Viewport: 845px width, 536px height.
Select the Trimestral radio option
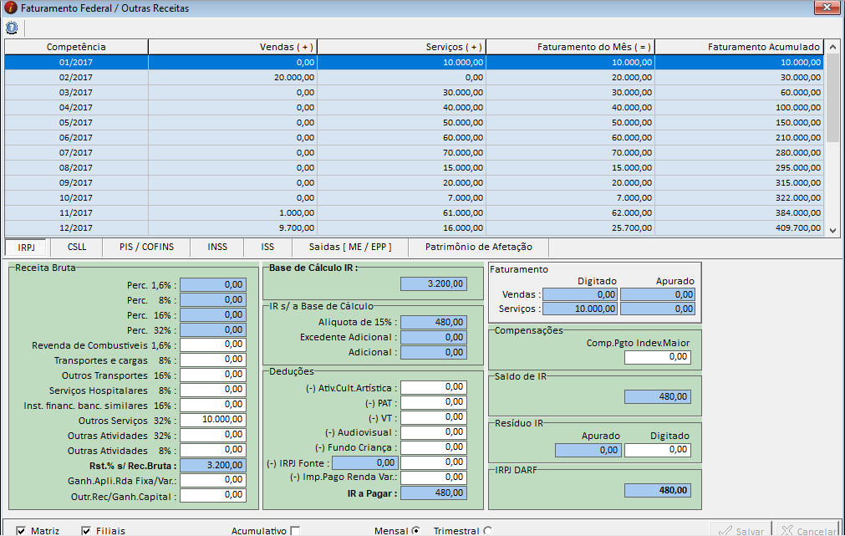488,531
